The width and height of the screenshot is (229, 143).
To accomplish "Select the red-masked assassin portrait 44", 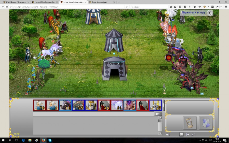I will pyautogui.click(x=104, y=105).
